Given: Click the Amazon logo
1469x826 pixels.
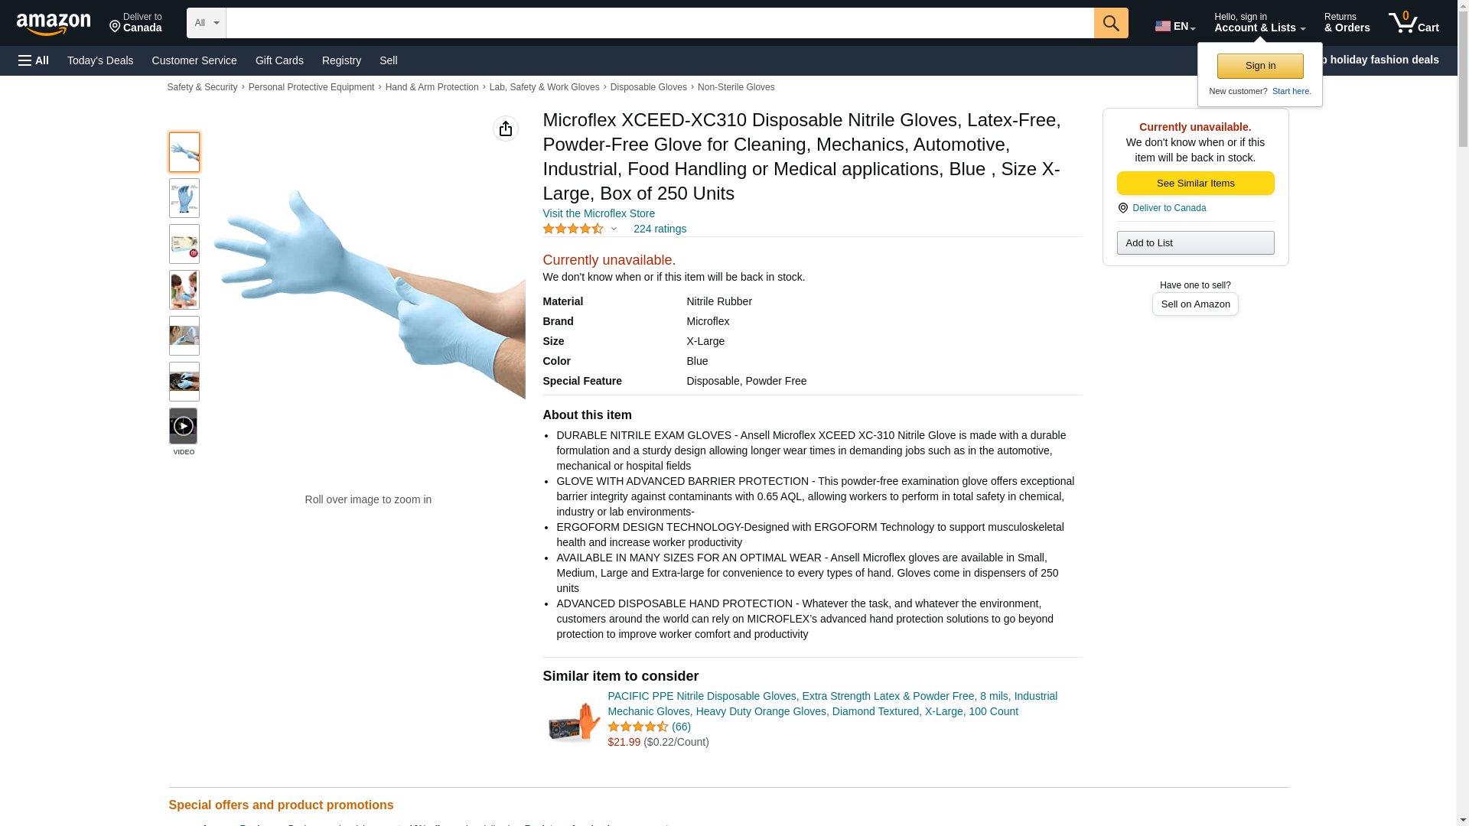Looking at the screenshot, I should (x=54, y=24).
